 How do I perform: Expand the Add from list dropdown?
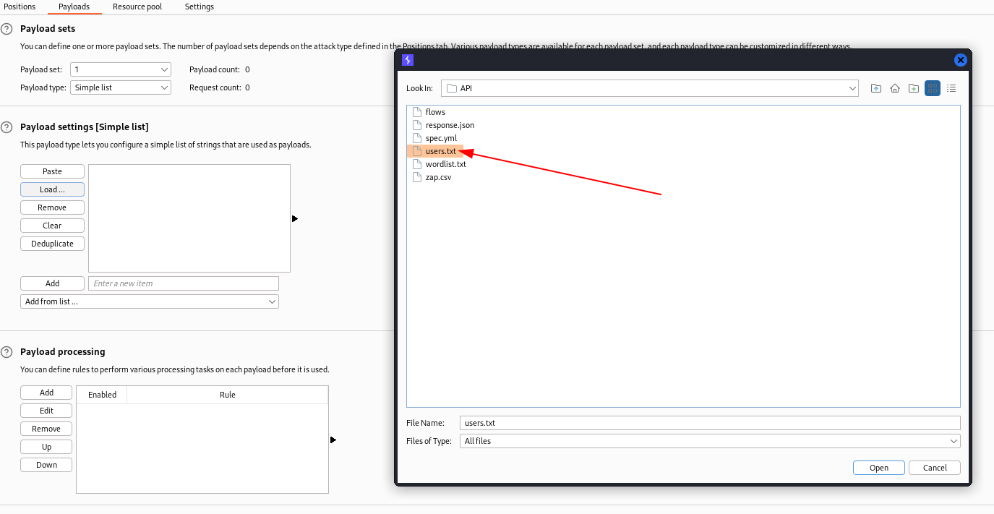coord(150,301)
